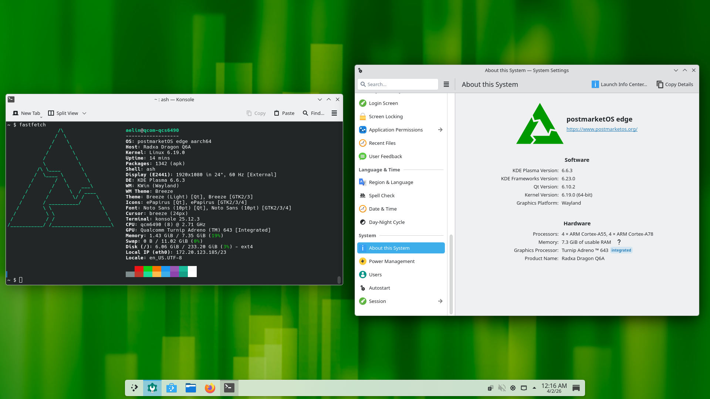
Task: Expand the Session settings entry
Action: [x=440, y=301]
